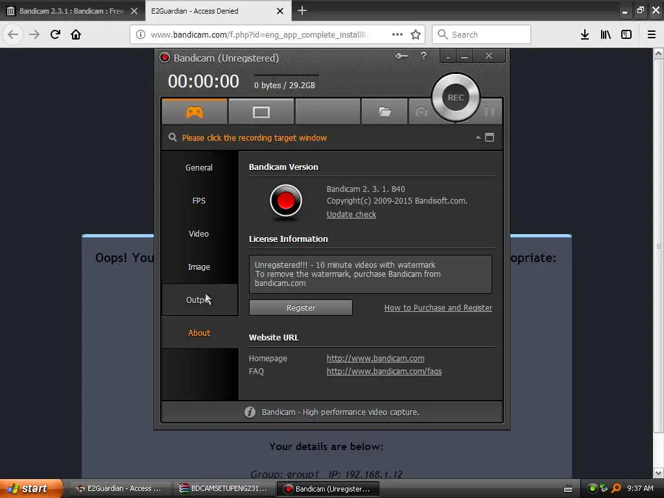Bookmark this page with the star icon
Screen dimensions: 664x498
416,34
